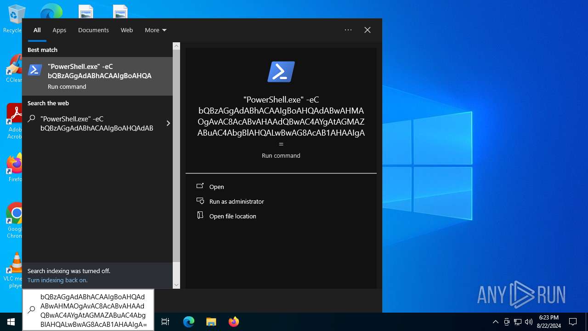Open the Firefox desktop shortcut
Viewport: 588px width, 331px height.
coord(15,168)
